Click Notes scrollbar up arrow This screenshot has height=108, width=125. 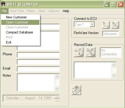point(57,77)
